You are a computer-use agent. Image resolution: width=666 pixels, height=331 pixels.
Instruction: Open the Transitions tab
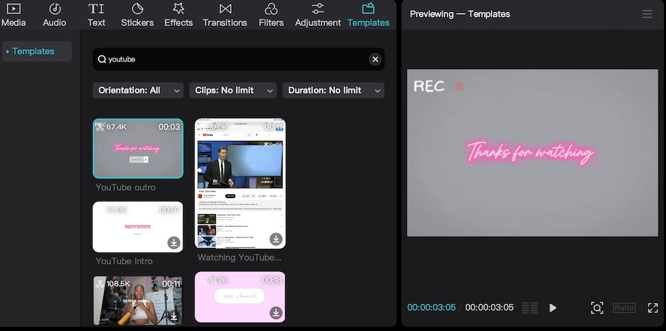[x=225, y=15]
